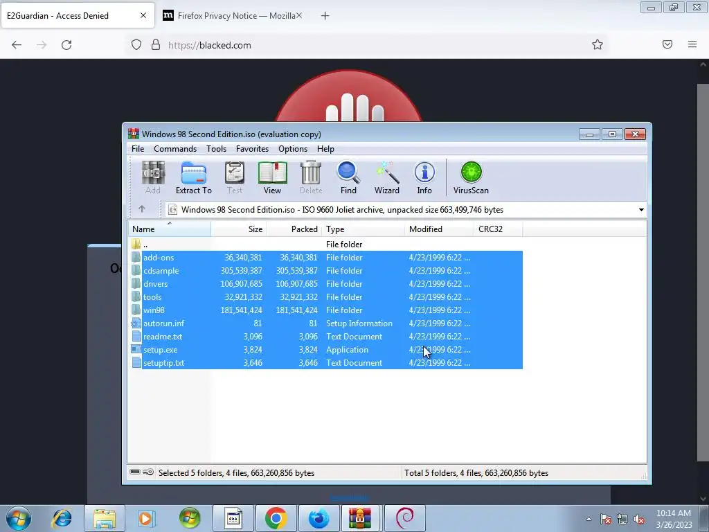This screenshot has height=532, width=709.
Task: Select the autorun.inf file
Action: 325,323
